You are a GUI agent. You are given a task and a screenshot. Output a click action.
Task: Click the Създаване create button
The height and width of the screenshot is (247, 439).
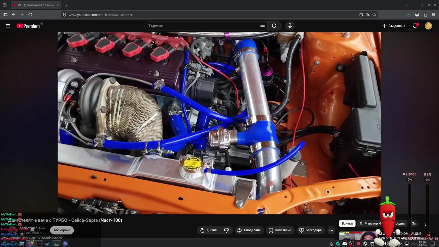coord(394,26)
